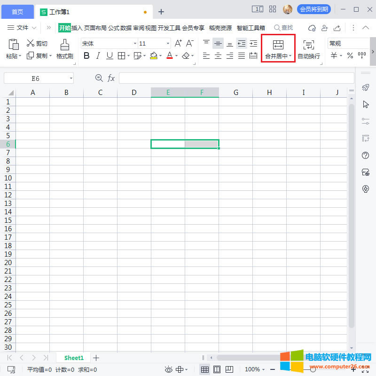The width and height of the screenshot is (376, 376).
Task: Open the Name Box dropdown for E6
Action: point(71,78)
